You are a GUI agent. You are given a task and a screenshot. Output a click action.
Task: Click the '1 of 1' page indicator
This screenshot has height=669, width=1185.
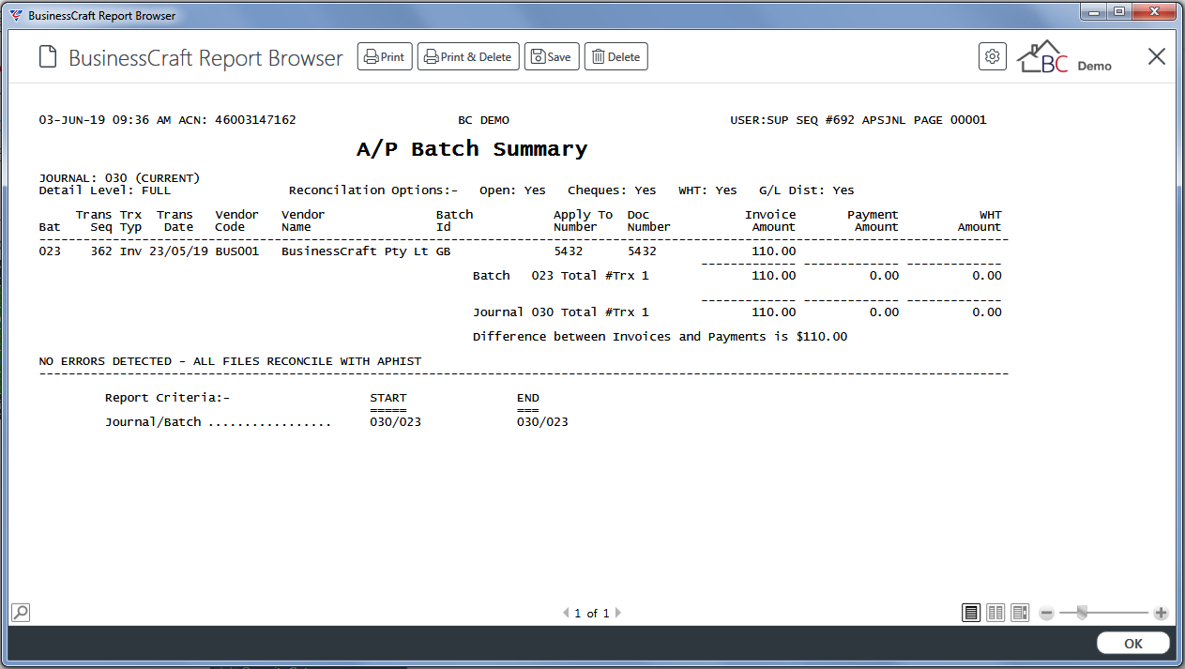(591, 613)
